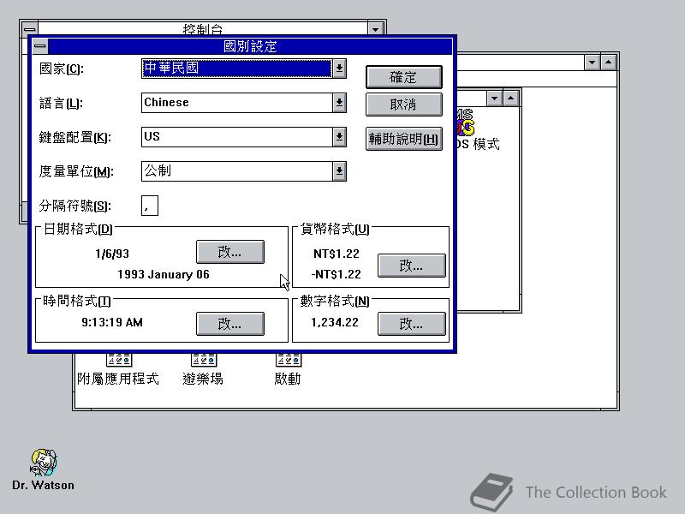Click the 1/6/93 short date sample
The image size is (685, 514).
click(112, 254)
